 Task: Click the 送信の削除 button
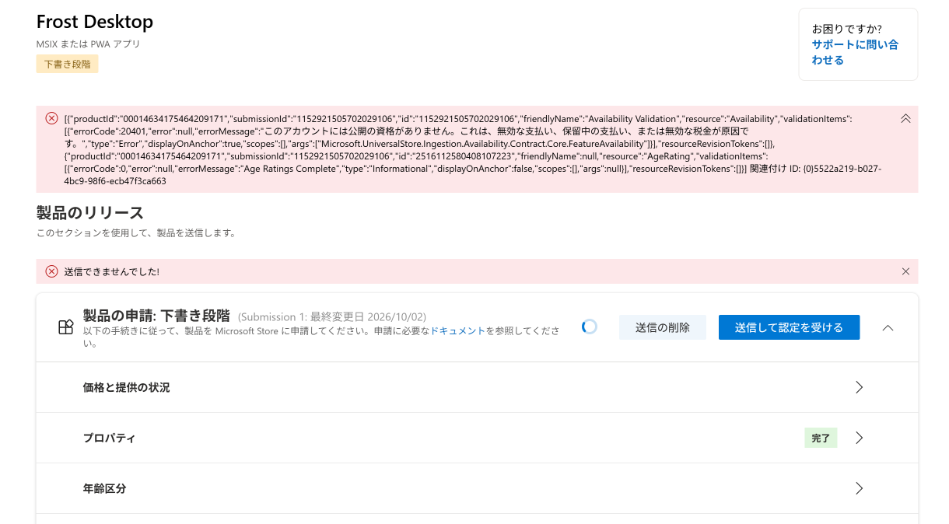pos(663,327)
